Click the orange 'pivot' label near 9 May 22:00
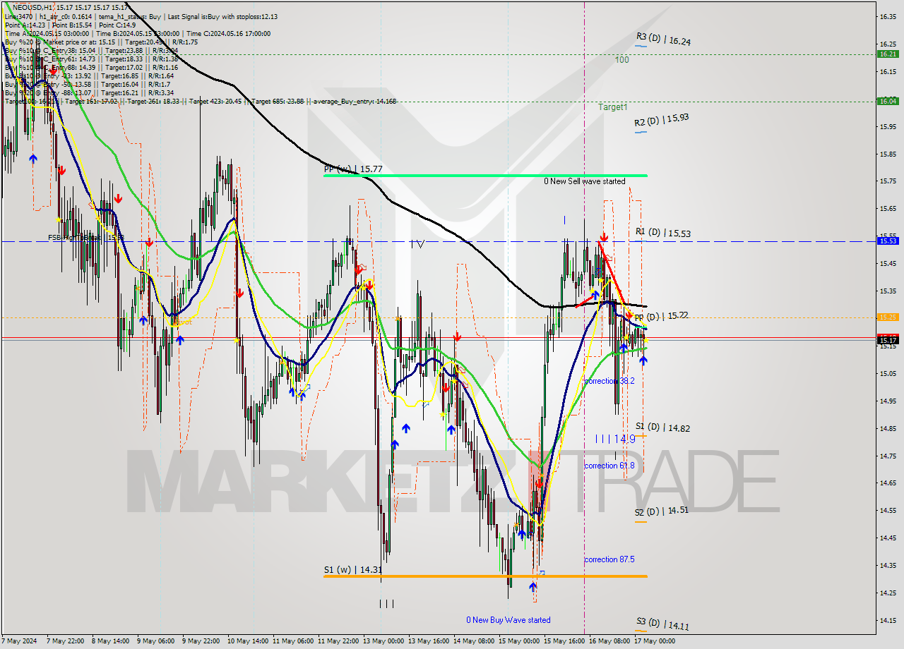 click(x=183, y=322)
